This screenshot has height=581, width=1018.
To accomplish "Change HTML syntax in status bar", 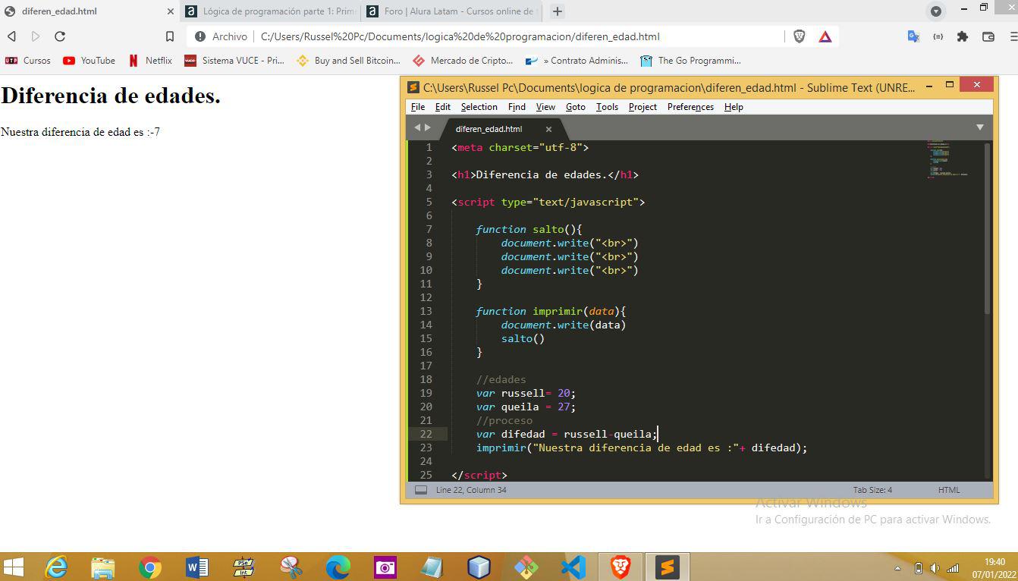I will [x=949, y=490].
